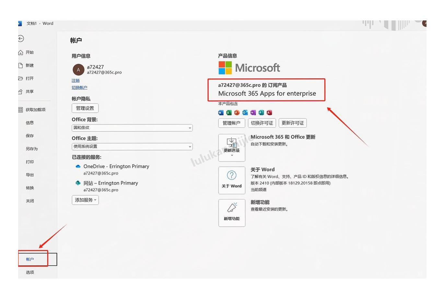Expand the Office 主题 dropdown

point(132,147)
